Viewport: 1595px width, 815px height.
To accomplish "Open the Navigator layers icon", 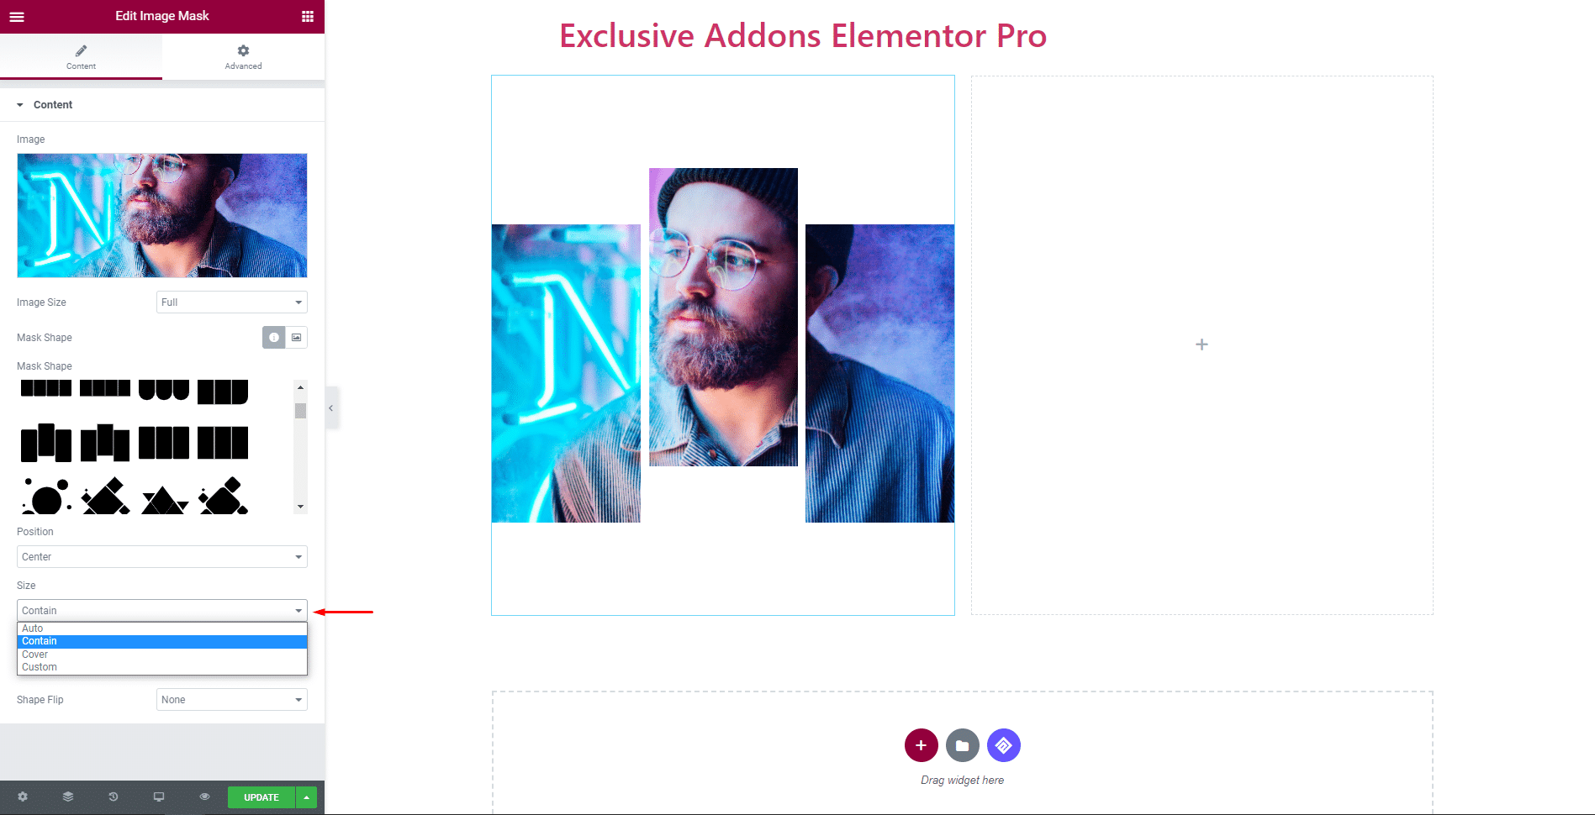I will [x=68, y=797].
